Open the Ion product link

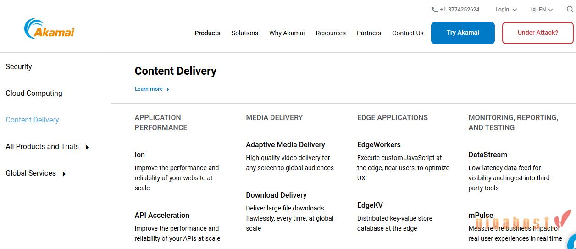point(139,155)
